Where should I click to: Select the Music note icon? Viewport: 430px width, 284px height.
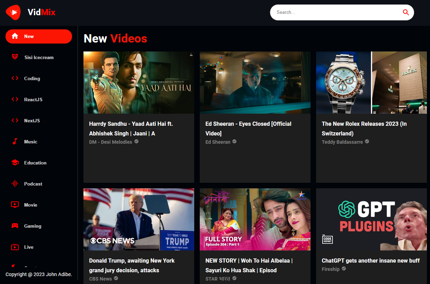(15, 141)
